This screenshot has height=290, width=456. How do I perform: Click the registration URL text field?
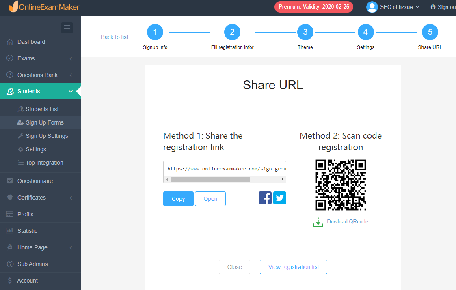(225, 169)
